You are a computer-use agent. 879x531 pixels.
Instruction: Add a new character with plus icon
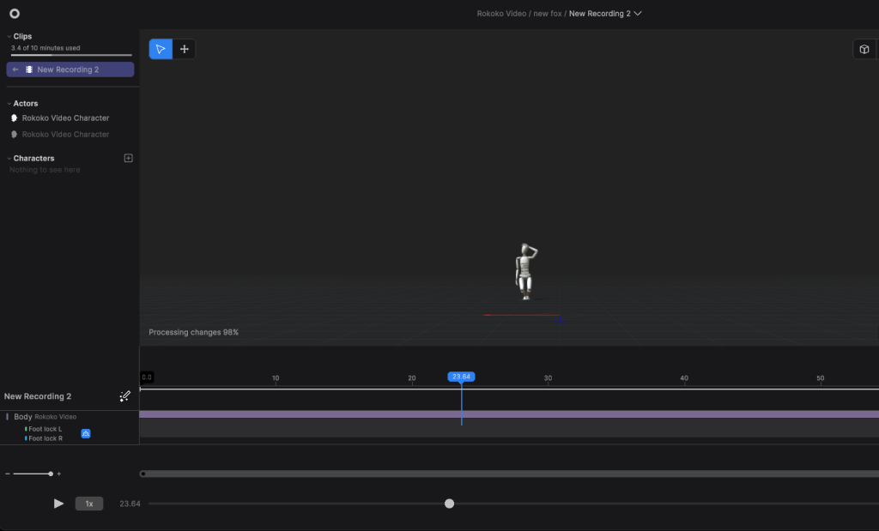(129, 158)
